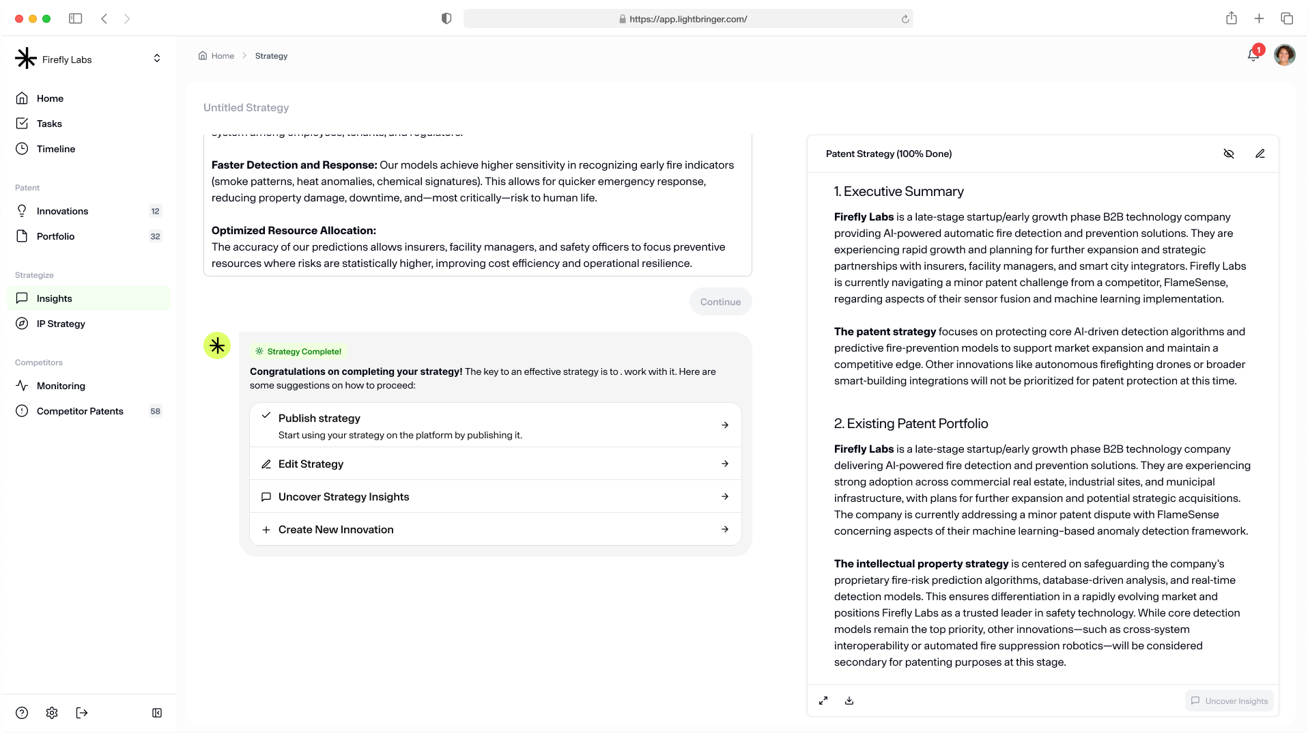Screen dimensions: 1308x734
Task: Hide the Patent Strategy preview panel
Action: pos(1229,154)
